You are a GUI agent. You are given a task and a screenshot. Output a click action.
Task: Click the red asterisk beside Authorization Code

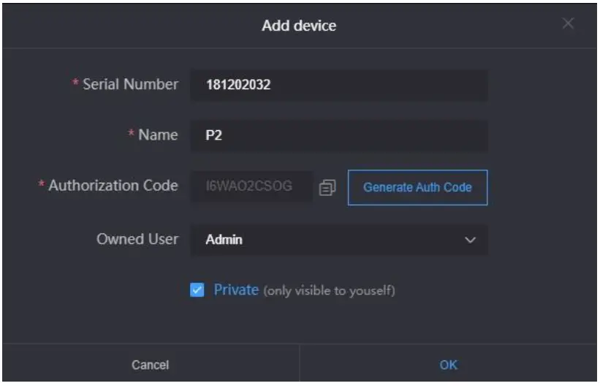point(41,186)
